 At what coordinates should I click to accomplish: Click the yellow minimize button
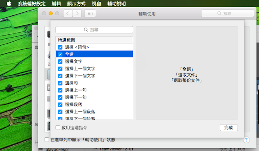51,13
